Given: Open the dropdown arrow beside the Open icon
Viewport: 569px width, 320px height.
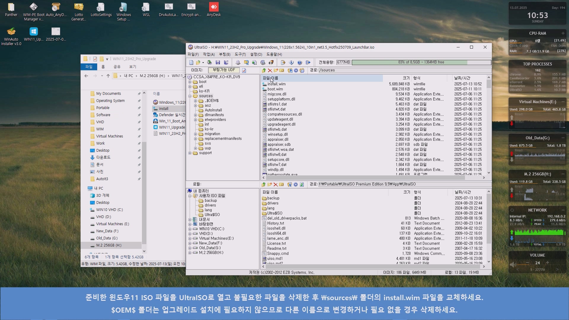Looking at the screenshot, I should (203, 63).
